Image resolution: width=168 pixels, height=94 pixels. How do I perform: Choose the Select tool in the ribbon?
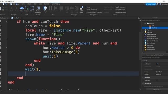click(x=32, y=8)
